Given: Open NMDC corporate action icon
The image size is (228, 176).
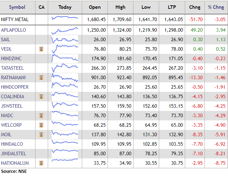Looking at the screenshot, I should point(41,115).
